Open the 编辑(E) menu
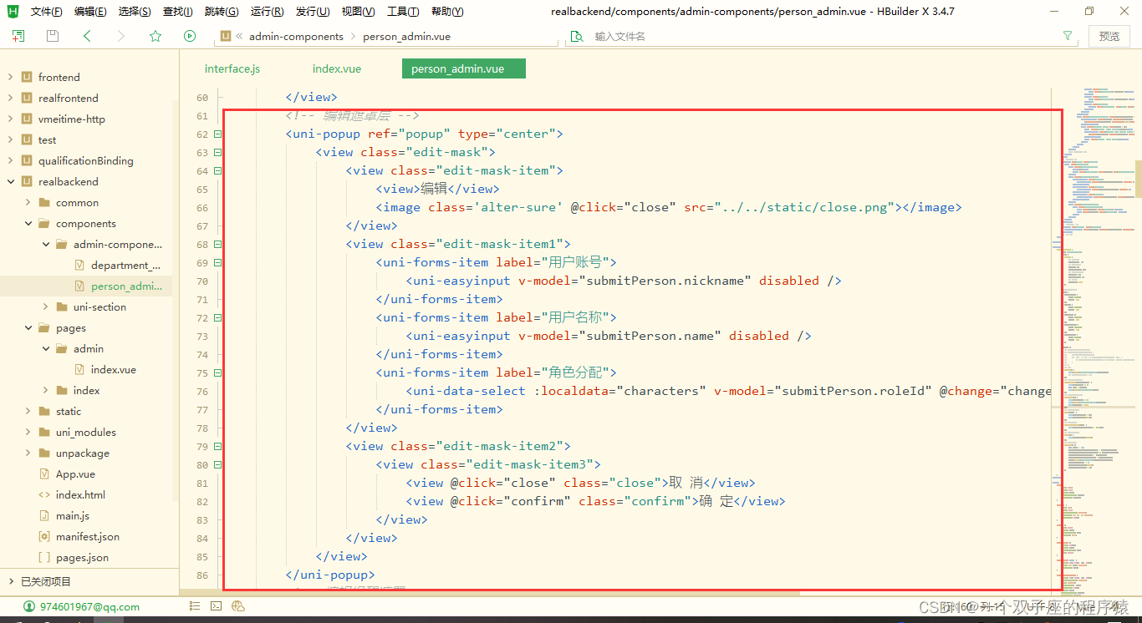The height and width of the screenshot is (623, 1142). pos(90,12)
